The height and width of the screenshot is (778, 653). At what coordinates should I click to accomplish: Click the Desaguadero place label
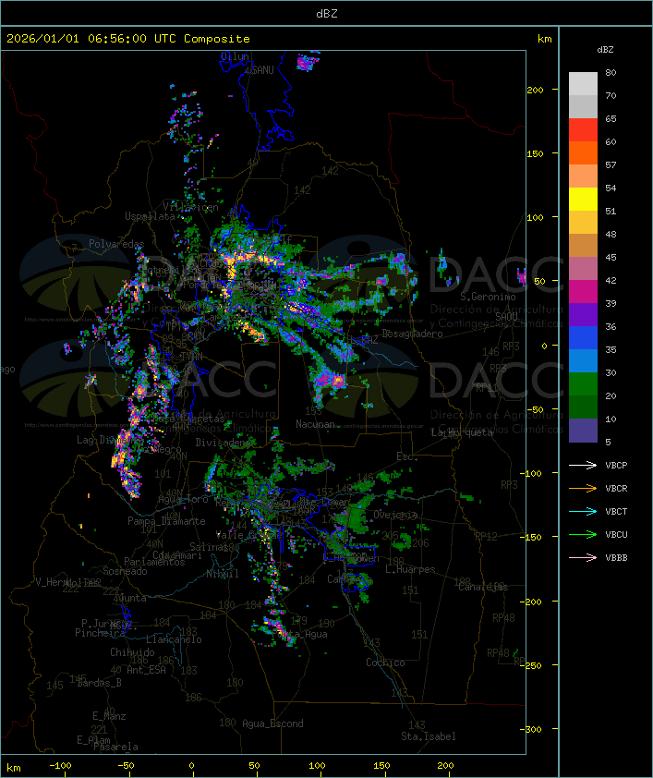[x=412, y=334]
